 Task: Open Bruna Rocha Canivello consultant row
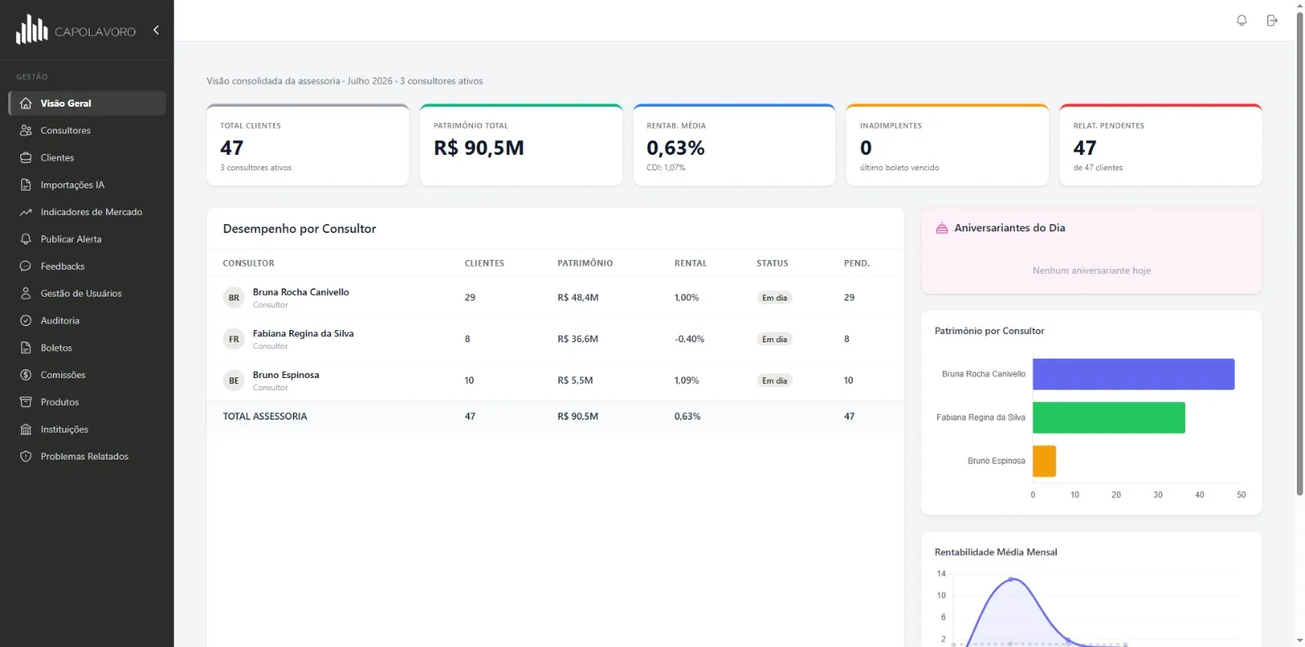[555, 297]
